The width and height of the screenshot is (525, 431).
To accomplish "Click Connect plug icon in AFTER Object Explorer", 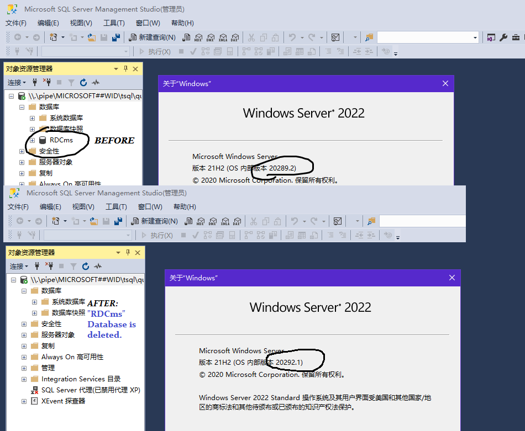I will (37, 266).
